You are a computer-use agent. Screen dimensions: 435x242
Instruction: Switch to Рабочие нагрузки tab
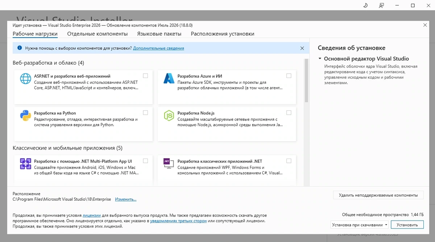tap(35, 34)
